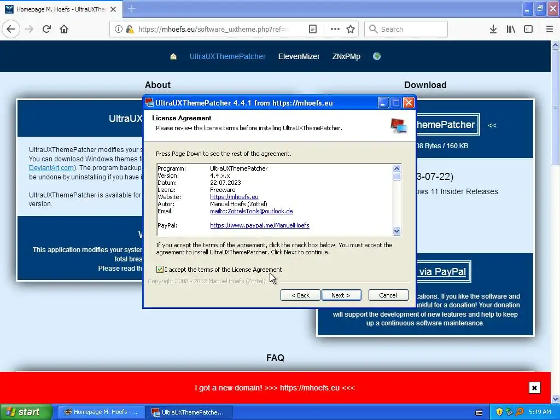The image size is (560, 420).
Task: Click the security shield tray icon
Action: 499,412
